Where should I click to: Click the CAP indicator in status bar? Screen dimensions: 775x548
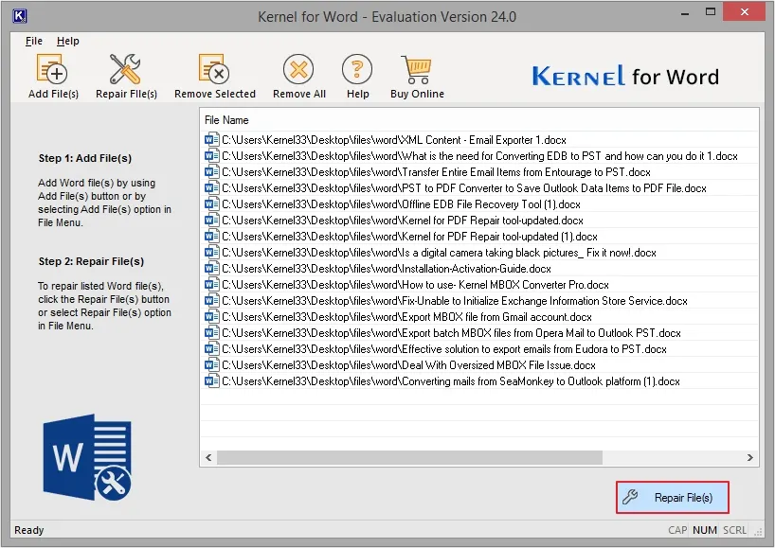[677, 530]
